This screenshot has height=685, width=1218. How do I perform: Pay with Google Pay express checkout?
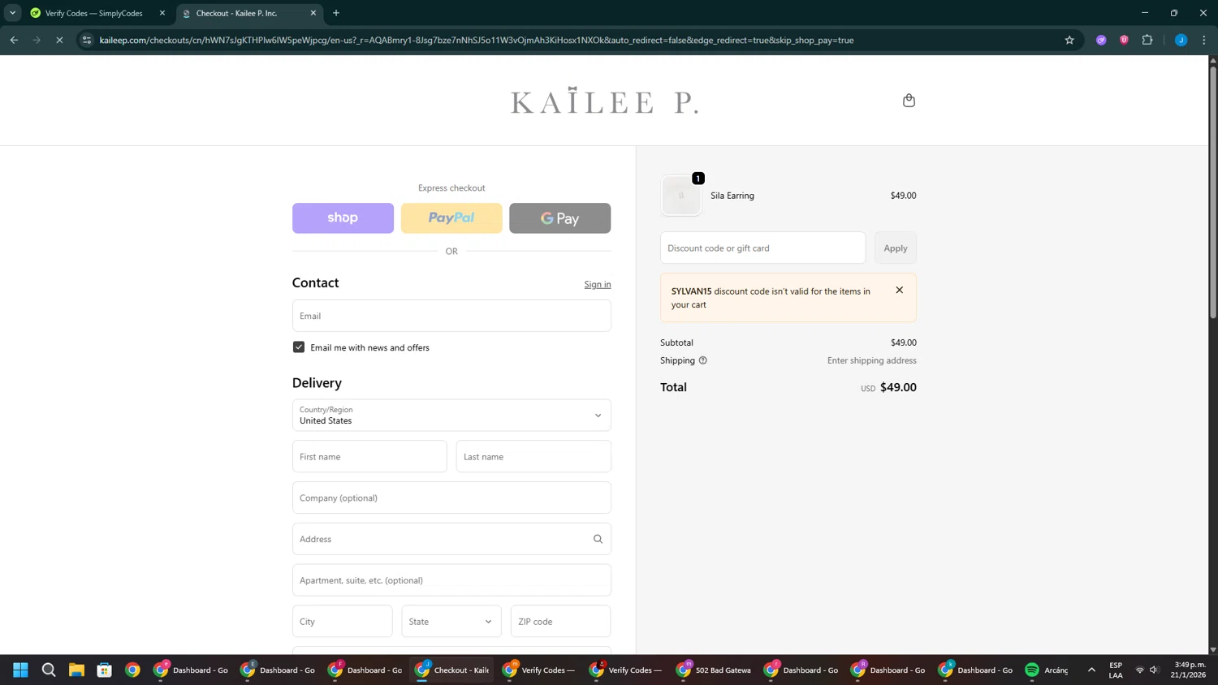tap(560, 218)
